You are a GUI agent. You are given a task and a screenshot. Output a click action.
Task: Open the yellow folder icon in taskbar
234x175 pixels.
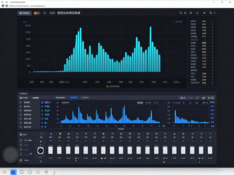pyautogui.click(x=4, y=172)
